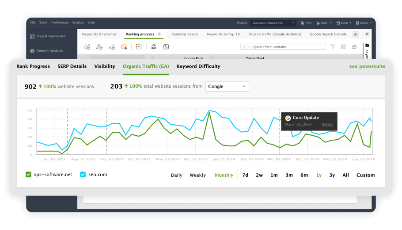
Task: Click the plus icon to add workspace tab
Action: coord(356,34)
